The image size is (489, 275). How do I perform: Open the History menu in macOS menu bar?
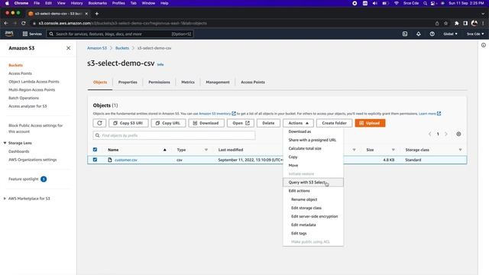76,3
